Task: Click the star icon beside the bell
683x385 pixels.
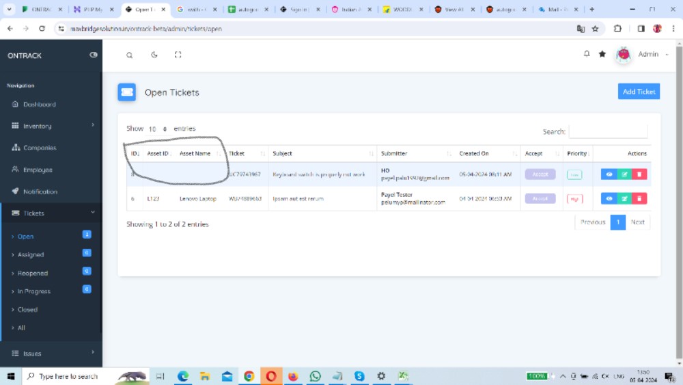Action: [602, 54]
